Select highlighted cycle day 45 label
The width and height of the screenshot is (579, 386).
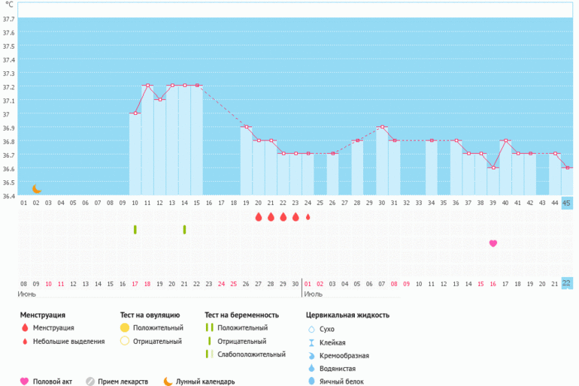pos(567,203)
